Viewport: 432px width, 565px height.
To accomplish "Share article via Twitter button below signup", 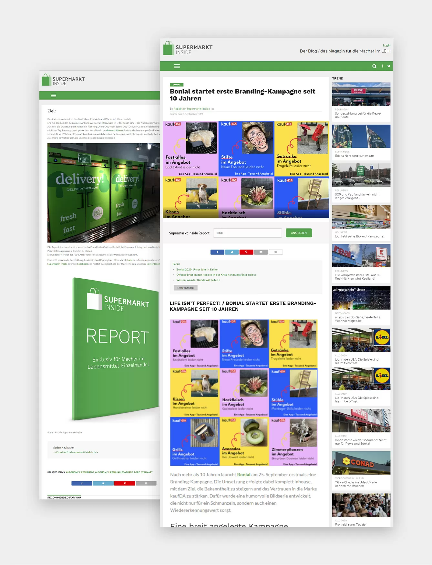I will click(232, 252).
